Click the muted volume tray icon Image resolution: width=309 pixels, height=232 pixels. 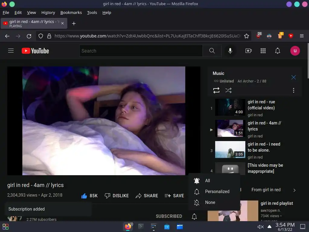[260, 227]
